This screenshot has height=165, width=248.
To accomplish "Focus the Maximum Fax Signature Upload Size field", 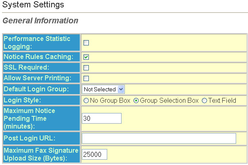I will (x=95, y=154).
